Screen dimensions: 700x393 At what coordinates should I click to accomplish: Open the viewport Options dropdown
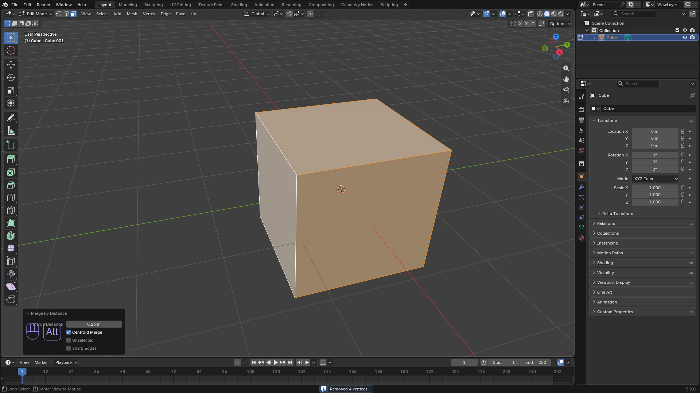[x=560, y=24]
